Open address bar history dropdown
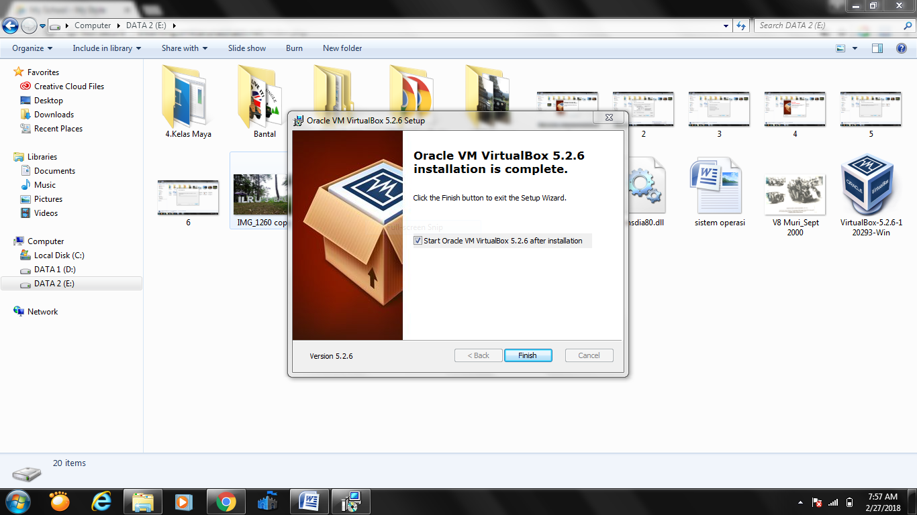Image resolution: width=917 pixels, height=515 pixels. point(726,25)
